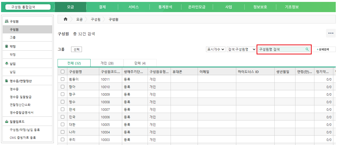The height and width of the screenshot is (145, 339).
Task: Click the home icon in breadcrumb
Action: click(65, 19)
